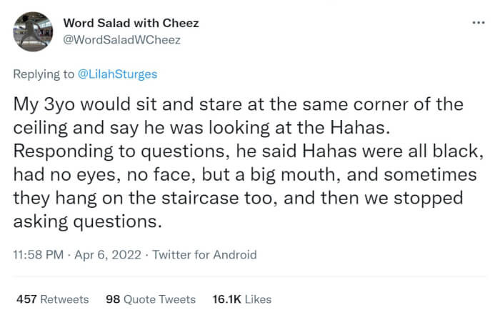Click the 98 quote count number
Screen dimensions: 500x320
[113, 299]
